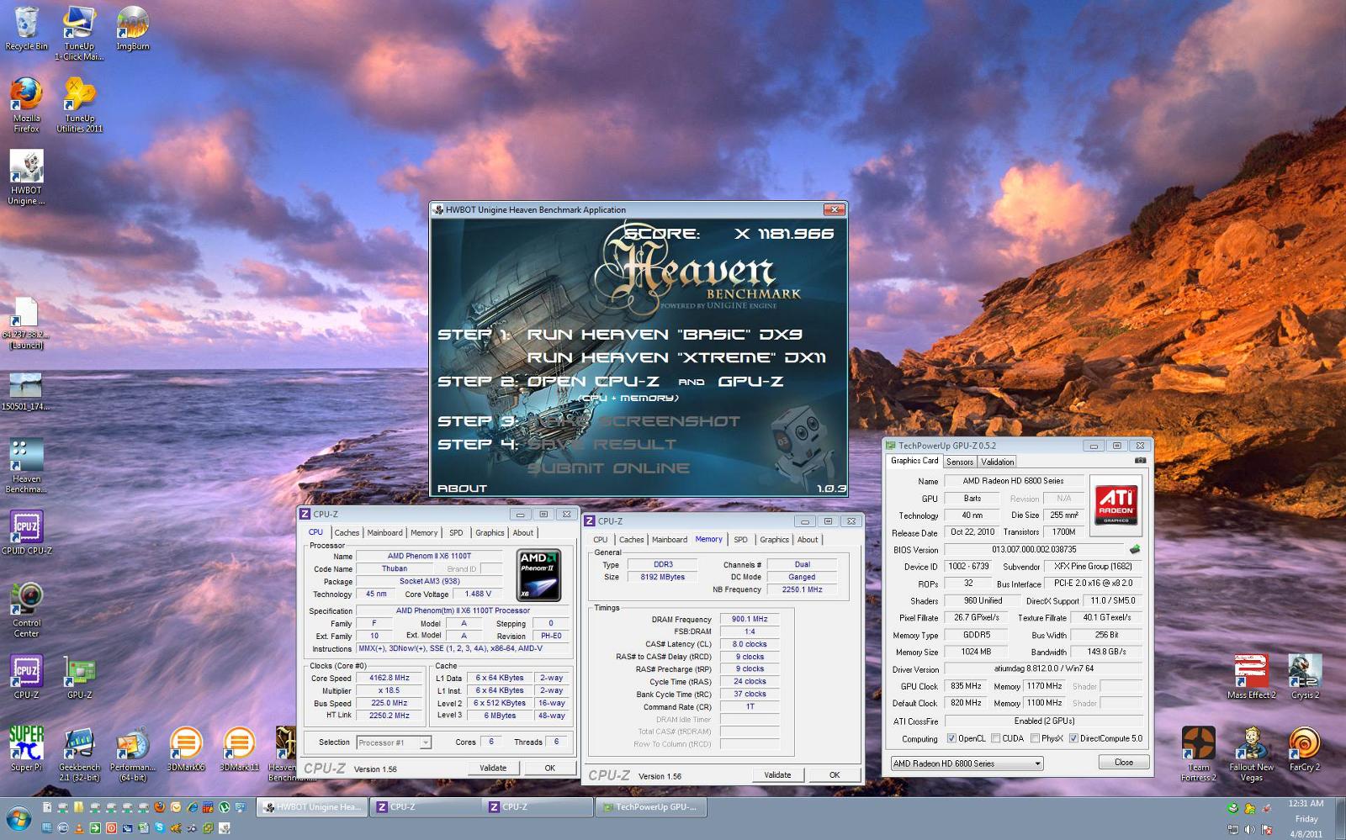Viewport: 1346px width, 840px height.
Task: Click the Core Speed value 4162.8 MHz
Action: point(389,678)
